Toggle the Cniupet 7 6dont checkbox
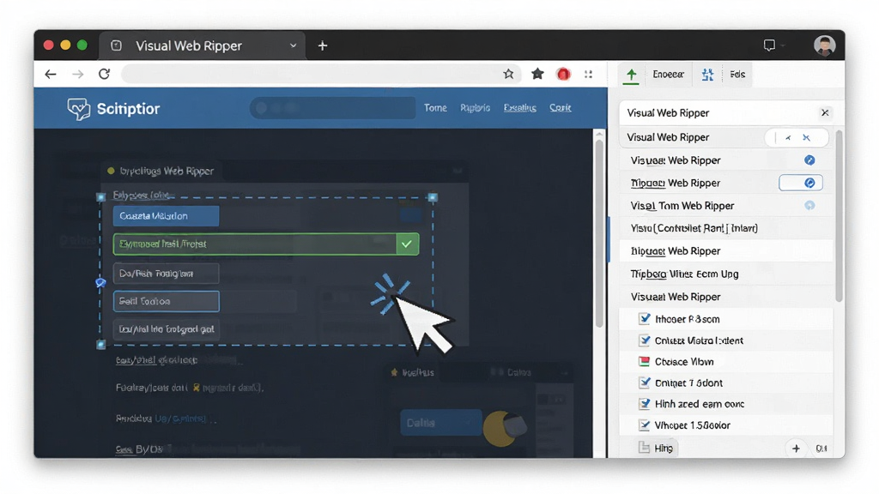This screenshot has height=494, width=879. pyautogui.click(x=645, y=383)
